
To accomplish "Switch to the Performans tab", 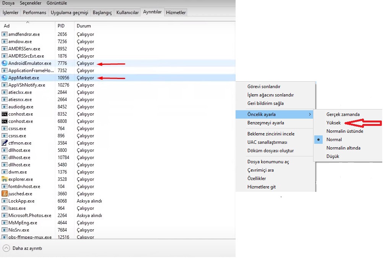I will [x=34, y=13].
